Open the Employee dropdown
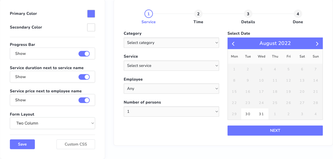This screenshot has height=159, width=333. point(171,89)
